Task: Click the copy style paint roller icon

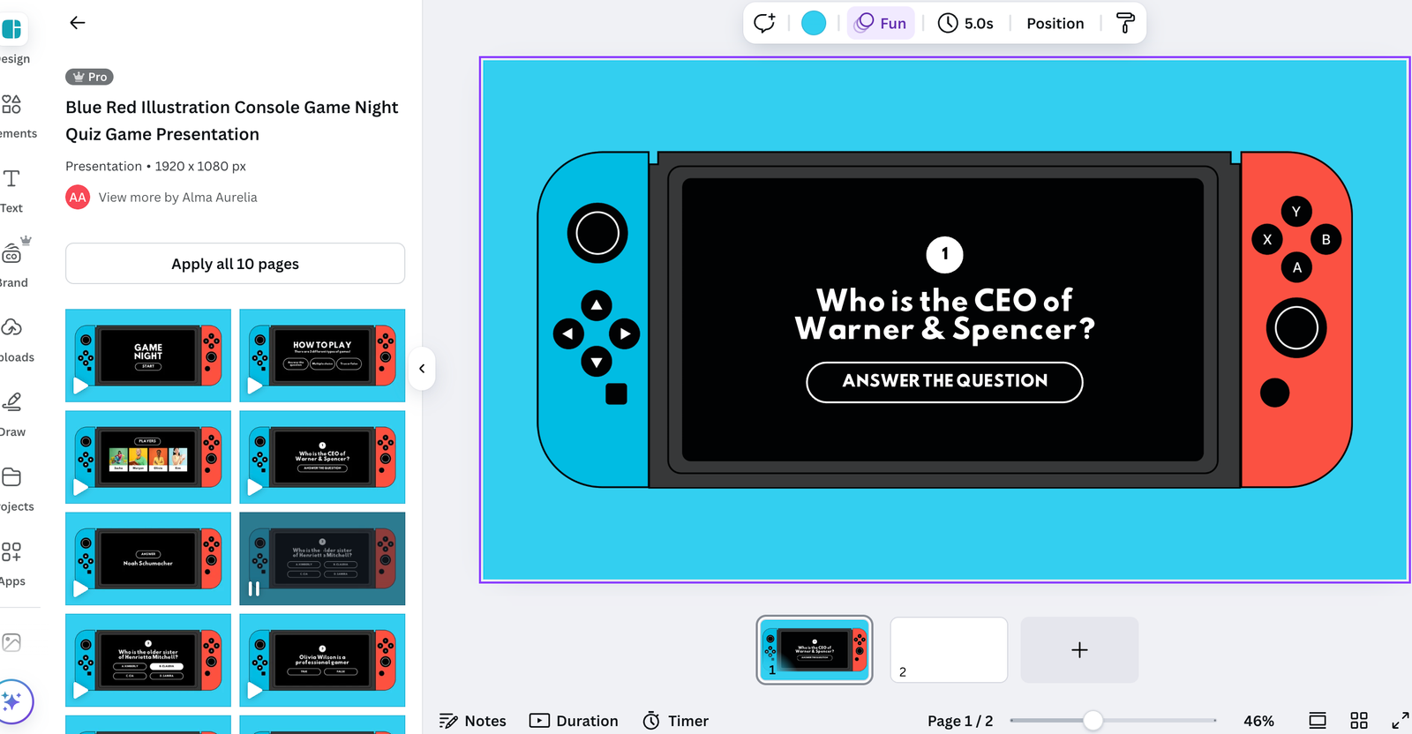Action: (x=1125, y=23)
